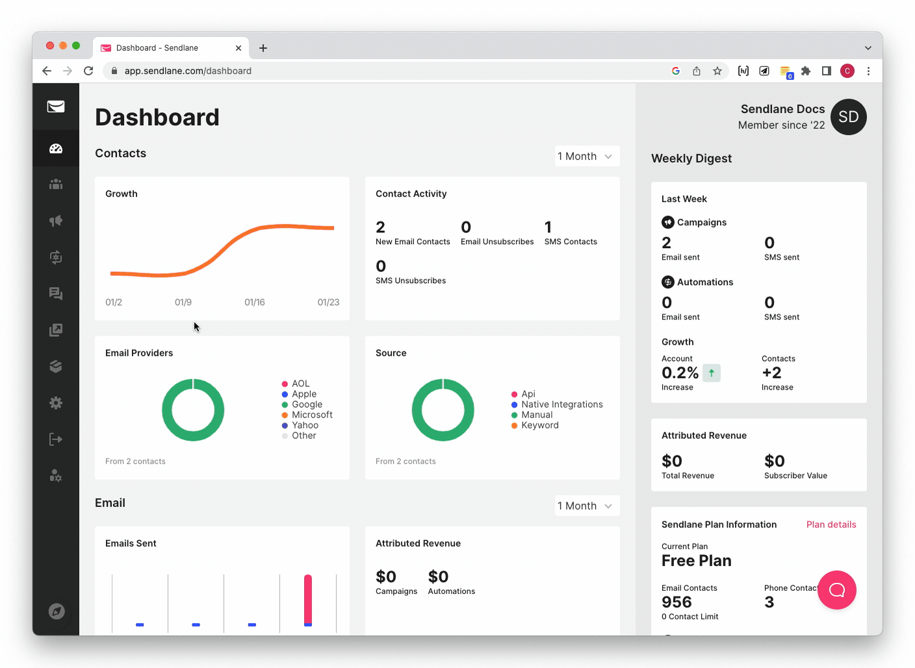The image size is (915, 668).
Task: Click the 956 Email Contacts value
Action: (677, 602)
